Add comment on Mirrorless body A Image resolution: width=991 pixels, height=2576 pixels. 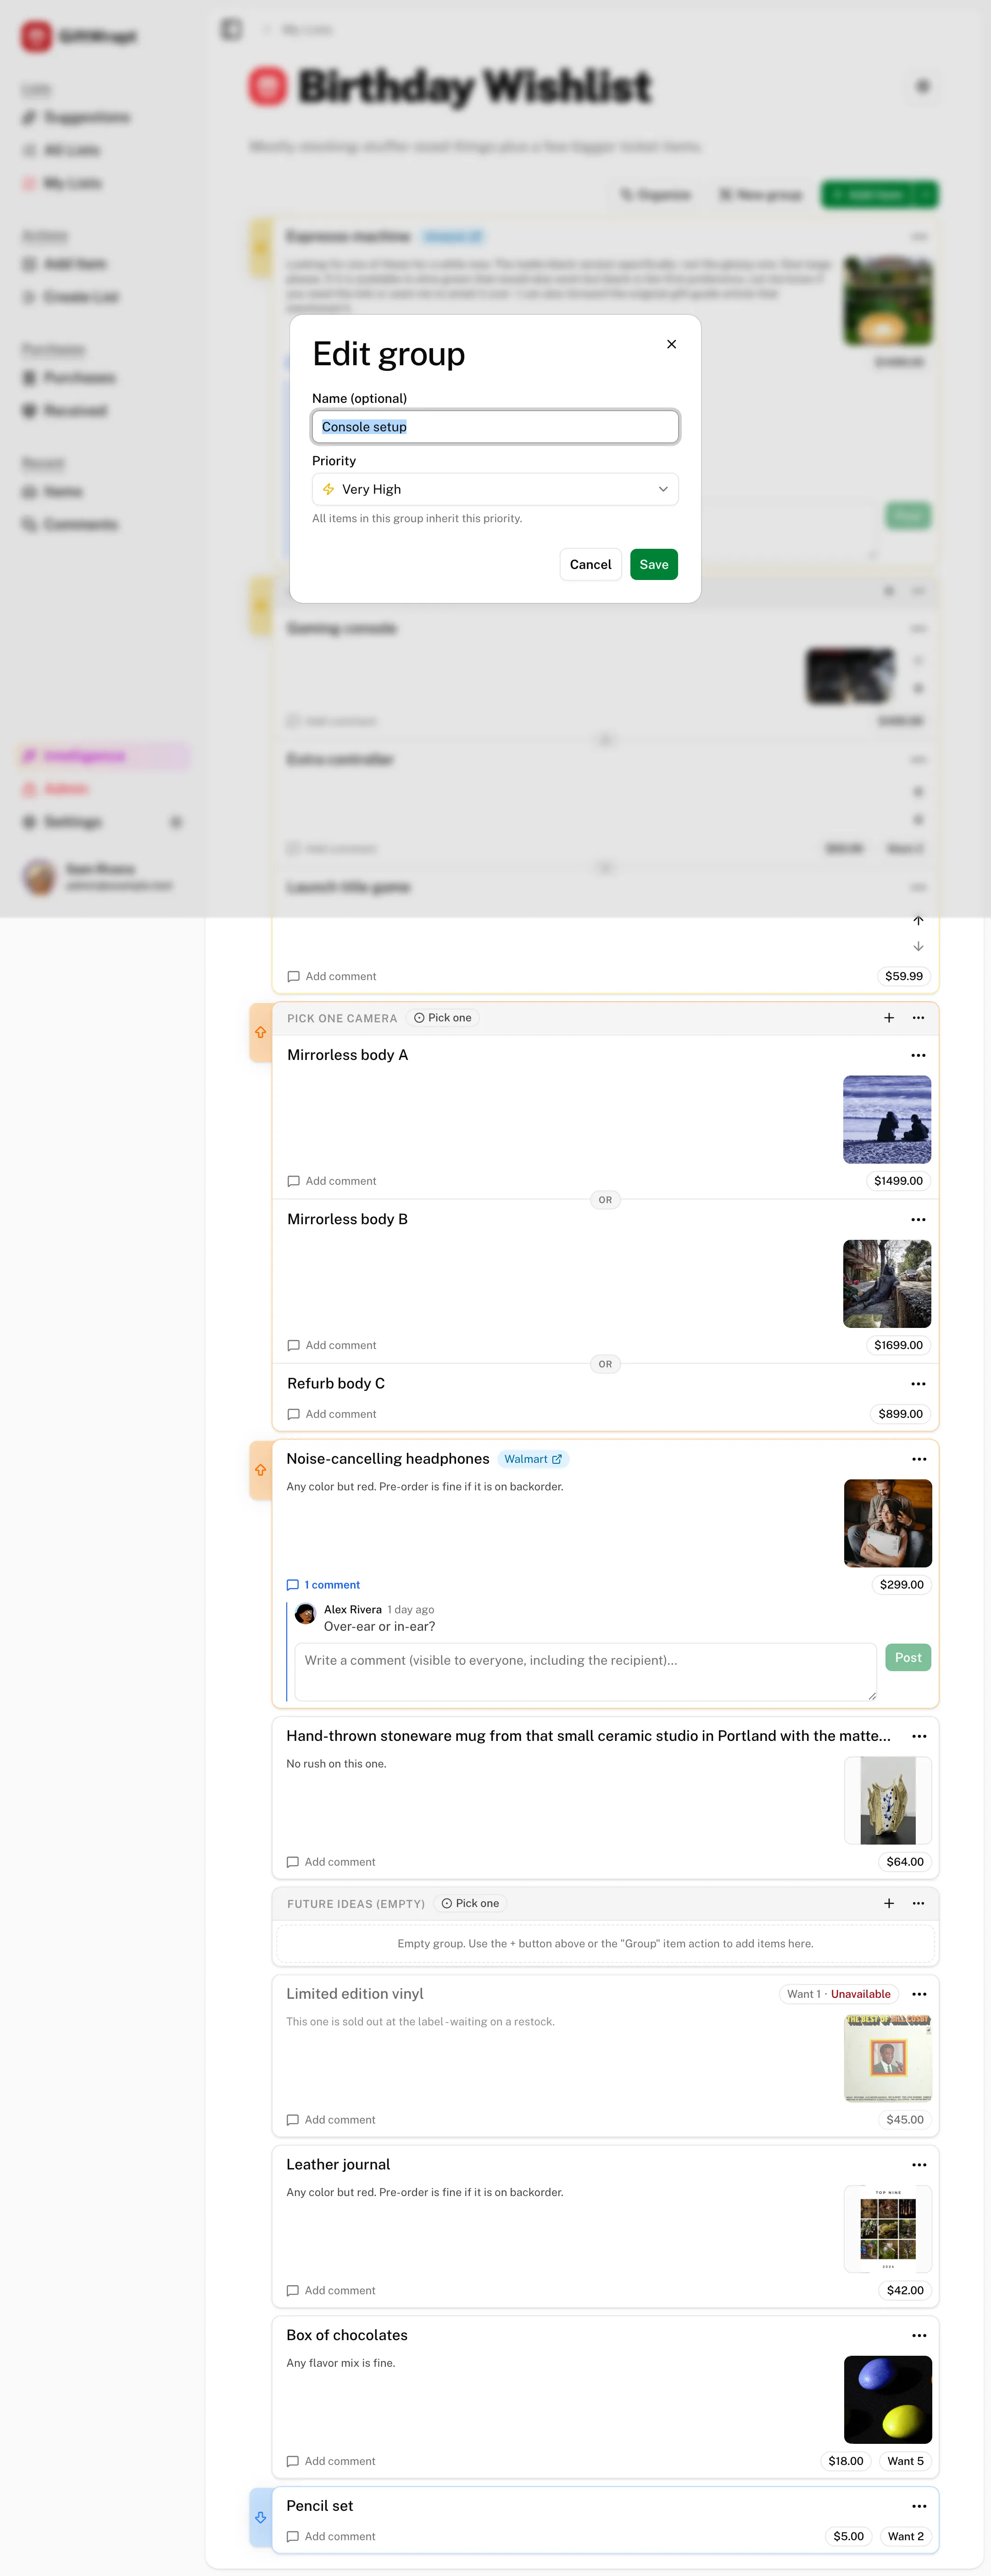pos(332,1181)
